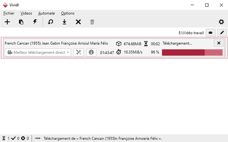
Task: Open the wrench and screwdriver video options
Action: point(79,52)
